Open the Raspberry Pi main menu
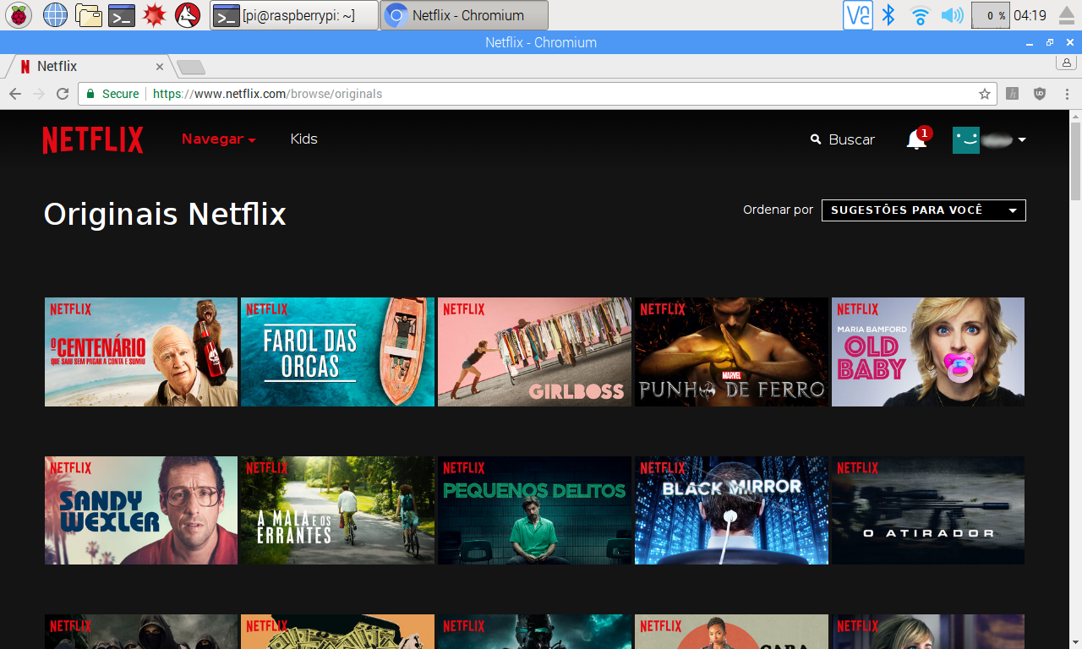1082x649 pixels. coord(19,15)
